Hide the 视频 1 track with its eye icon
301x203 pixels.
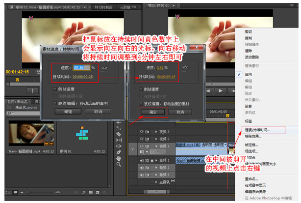[142, 146]
